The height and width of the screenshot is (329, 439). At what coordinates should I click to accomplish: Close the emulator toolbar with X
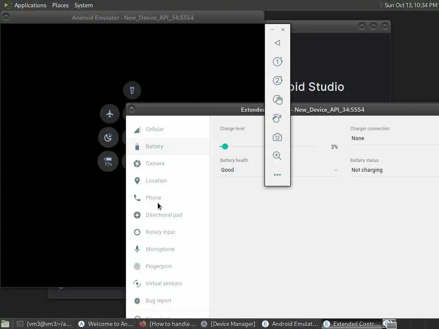[x=283, y=30]
